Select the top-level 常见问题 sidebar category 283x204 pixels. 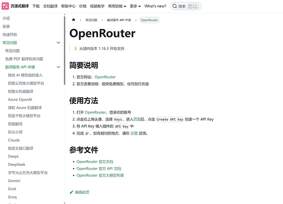tap(10, 43)
